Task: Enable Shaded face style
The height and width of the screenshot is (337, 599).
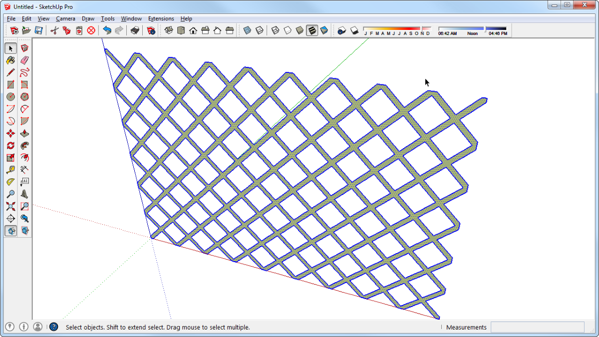Action: 299,30
